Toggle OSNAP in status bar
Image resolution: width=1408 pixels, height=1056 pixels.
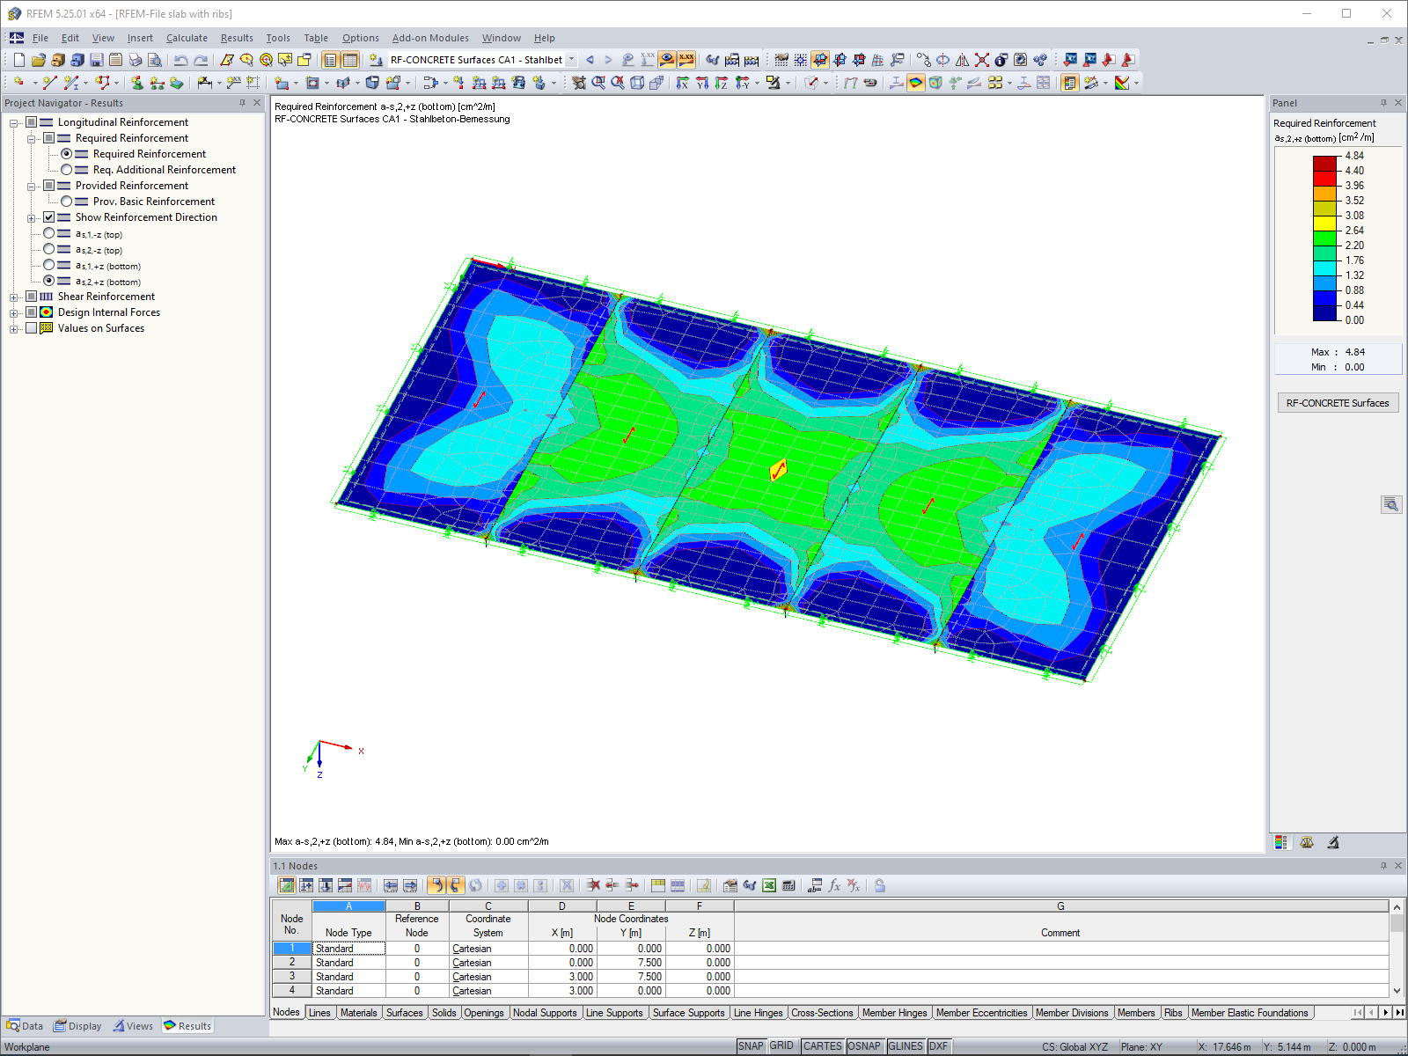coord(863,1046)
